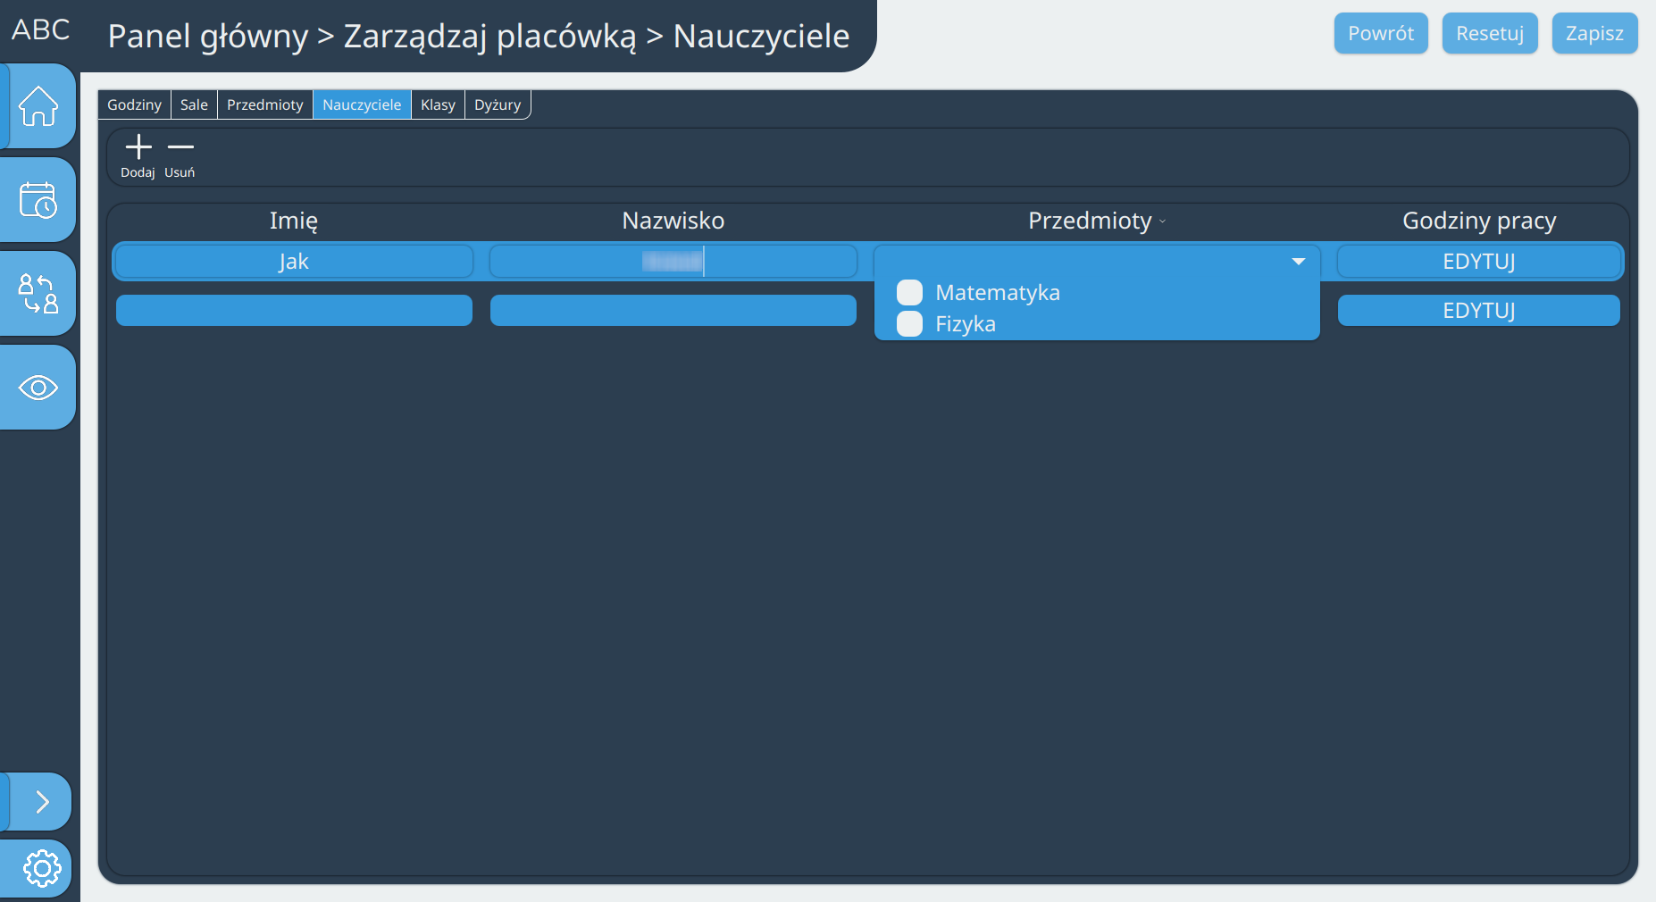1656x902 pixels.
Task: Switch to the Klasy tab
Action: tap(438, 104)
